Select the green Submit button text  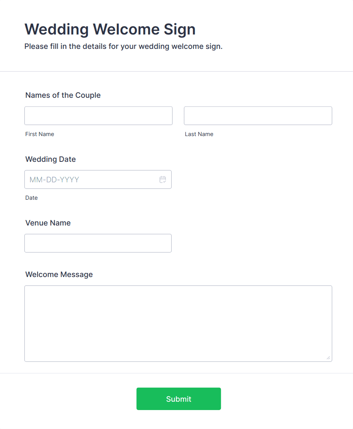[178, 399]
